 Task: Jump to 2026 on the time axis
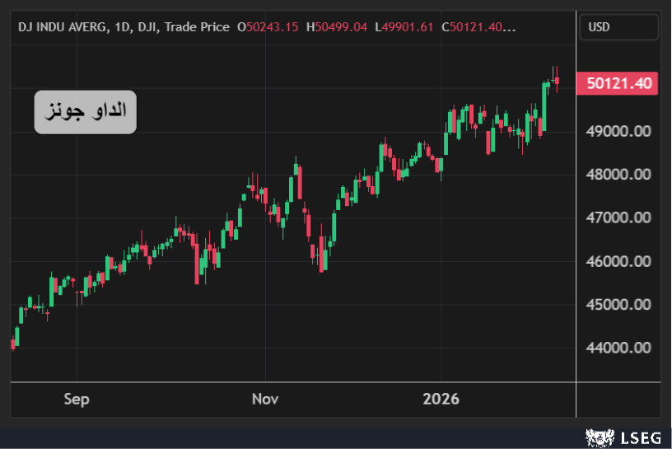click(x=441, y=400)
